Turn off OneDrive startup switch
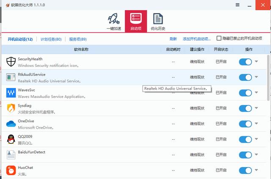The image size is (271, 179). click(x=245, y=124)
